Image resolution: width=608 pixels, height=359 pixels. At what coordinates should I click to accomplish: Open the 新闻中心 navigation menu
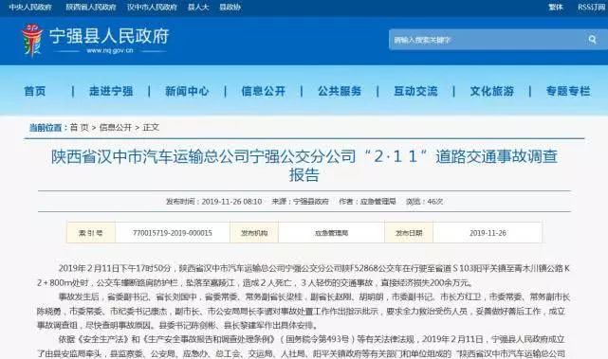point(187,91)
